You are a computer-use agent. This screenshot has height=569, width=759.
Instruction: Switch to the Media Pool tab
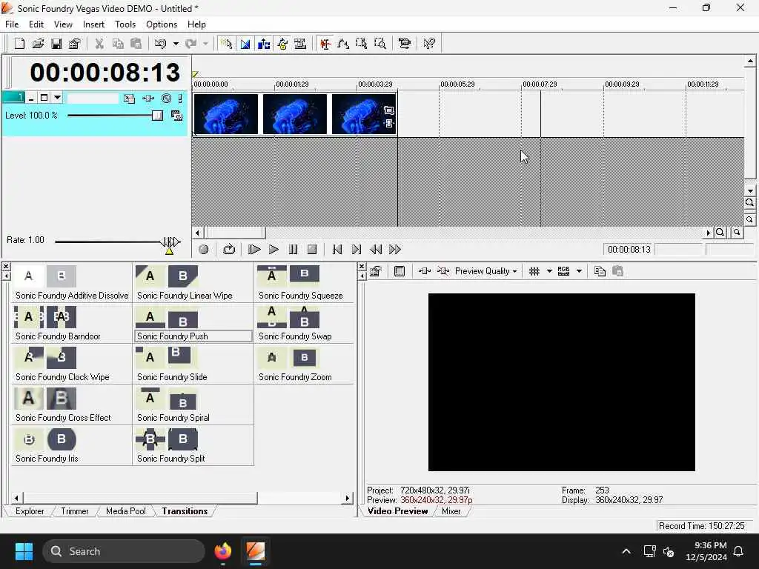126,511
